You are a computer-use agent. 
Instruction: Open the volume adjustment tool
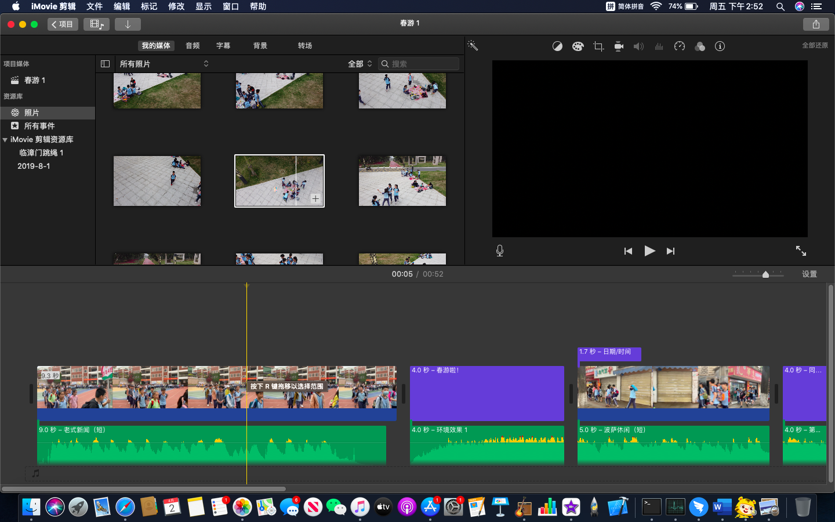pos(638,46)
